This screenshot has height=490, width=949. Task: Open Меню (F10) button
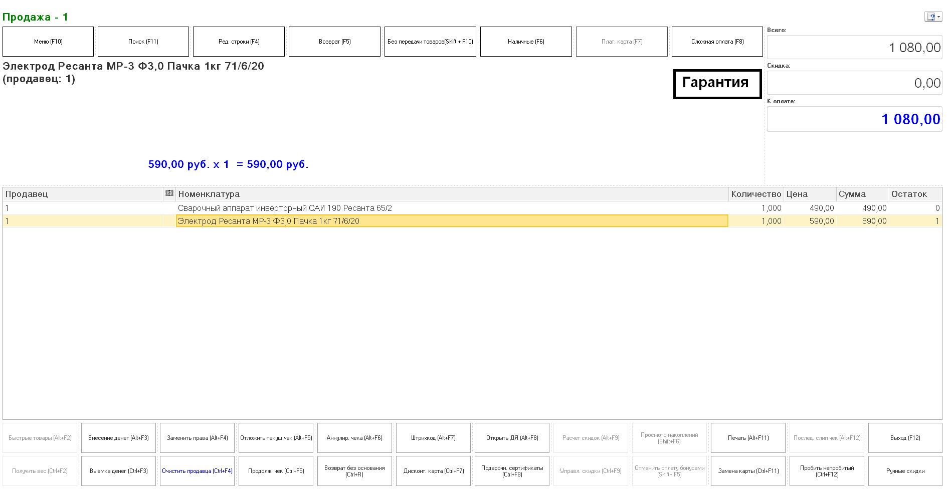(x=48, y=42)
